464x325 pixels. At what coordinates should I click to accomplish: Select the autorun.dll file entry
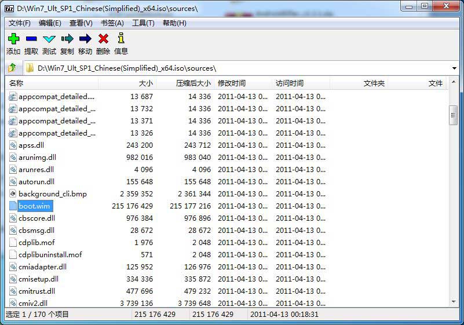(36, 182)
